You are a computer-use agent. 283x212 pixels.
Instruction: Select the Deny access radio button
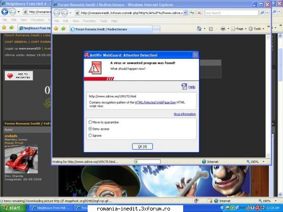click(90, 129)
